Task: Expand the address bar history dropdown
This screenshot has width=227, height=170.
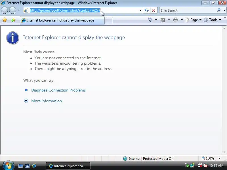Action: tap(140, 10)
